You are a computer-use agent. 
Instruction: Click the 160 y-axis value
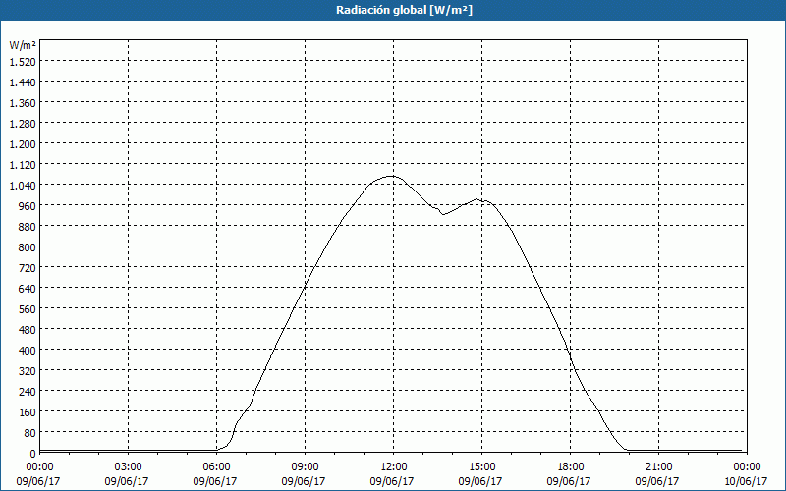click(28, 412)
